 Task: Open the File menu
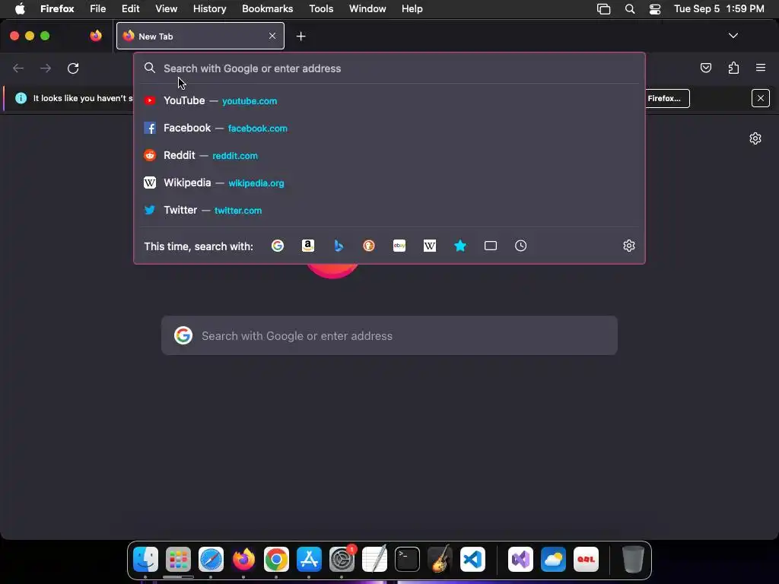pos(97,9)
